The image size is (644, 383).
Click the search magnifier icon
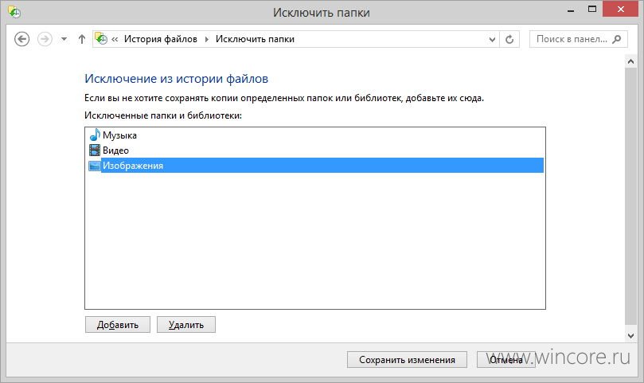pyautogui.click(x=616, y=39)
